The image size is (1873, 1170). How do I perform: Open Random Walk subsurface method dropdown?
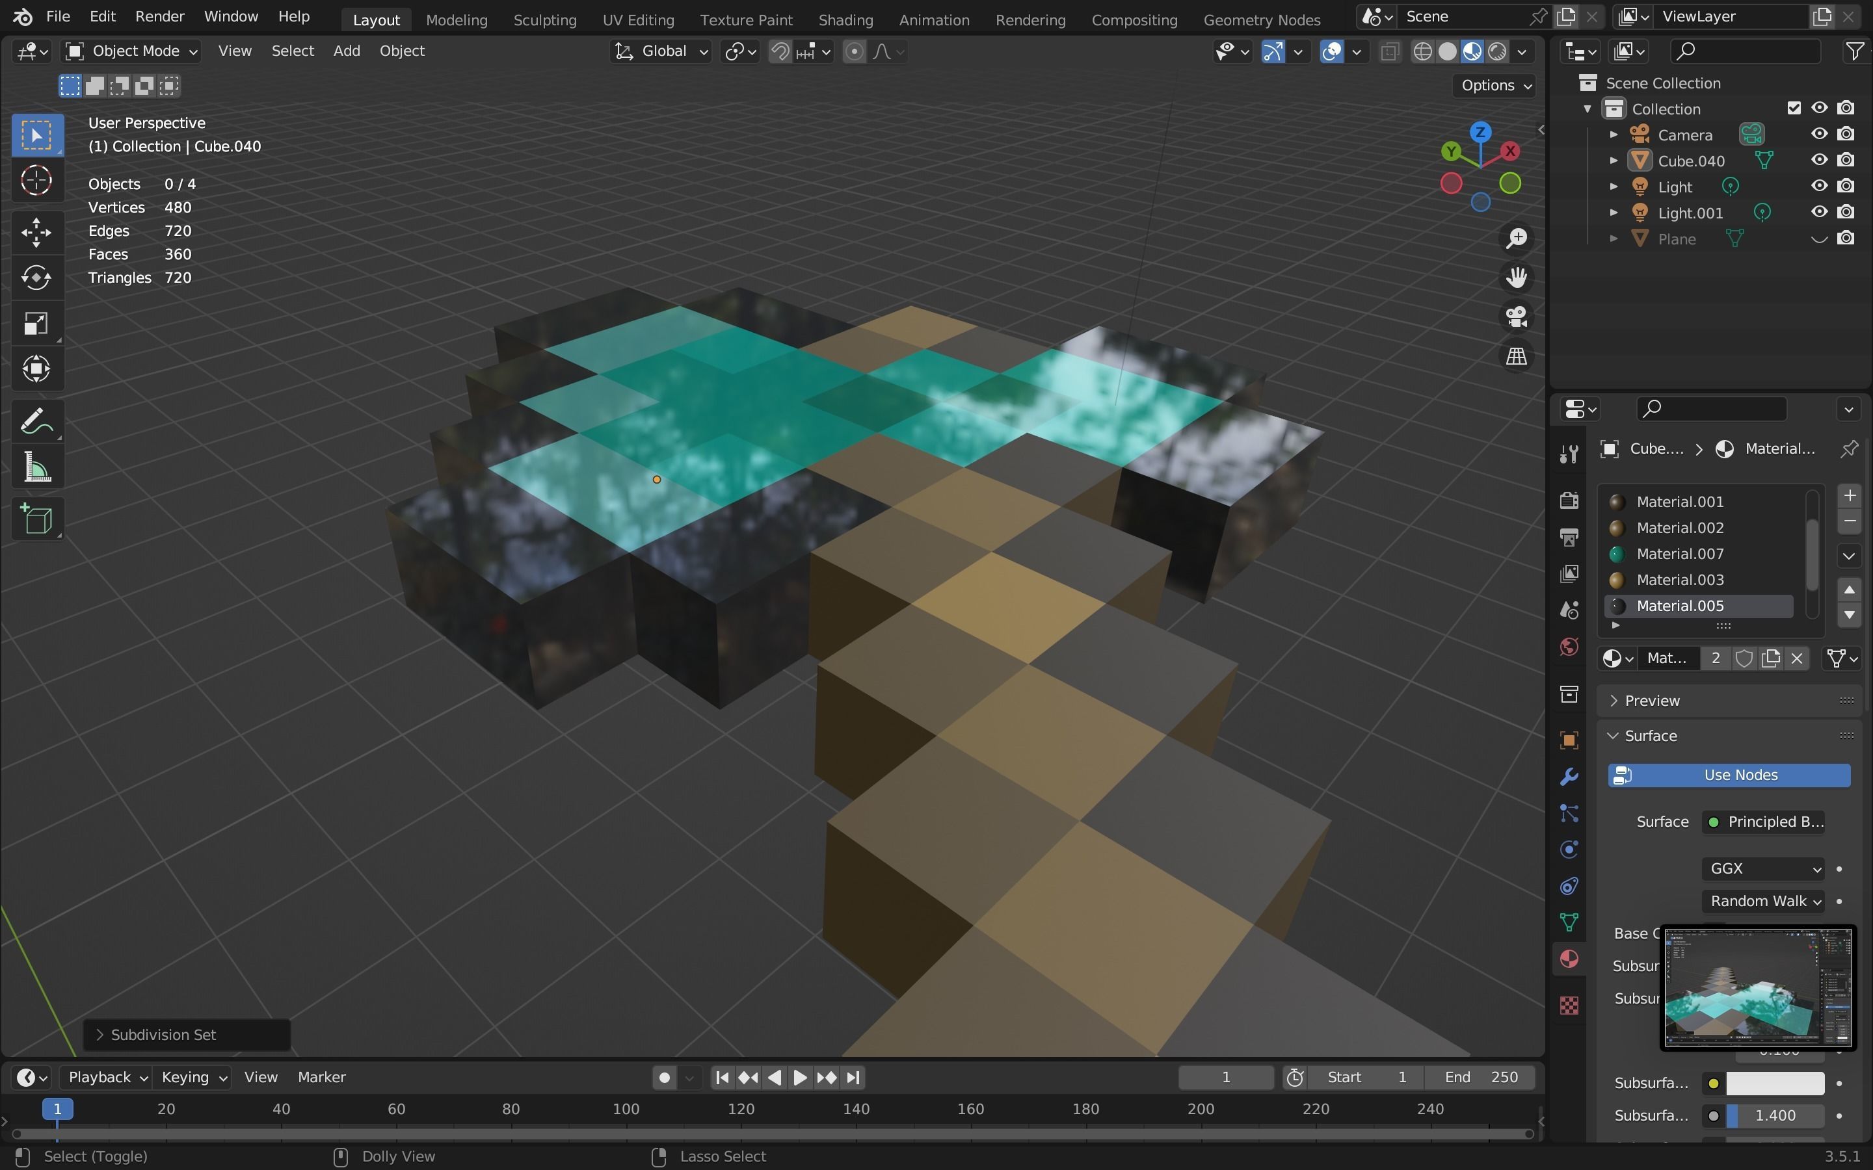click(x=1762, y=901)
